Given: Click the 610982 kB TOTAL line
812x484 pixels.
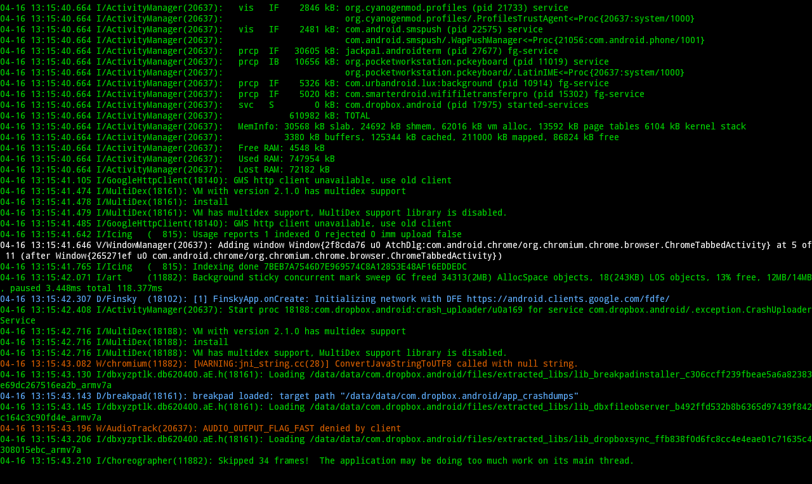Looking at the screenshot, I should point(185,116).
